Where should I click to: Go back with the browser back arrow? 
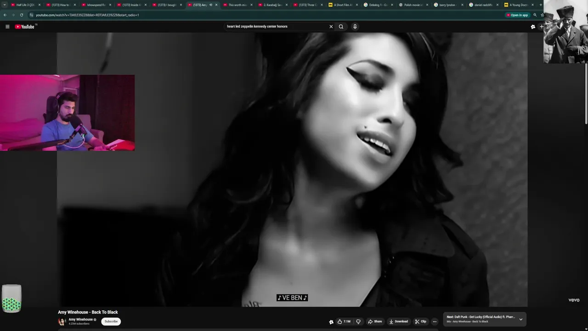tap(5, 15)
